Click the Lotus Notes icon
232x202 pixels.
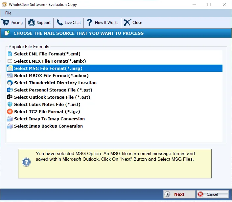tap(10, 104)
